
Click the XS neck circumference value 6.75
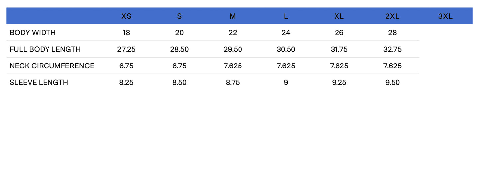point(126,66)
